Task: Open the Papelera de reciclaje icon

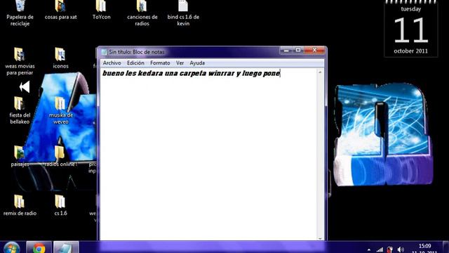Action: (x=20, y=13)
